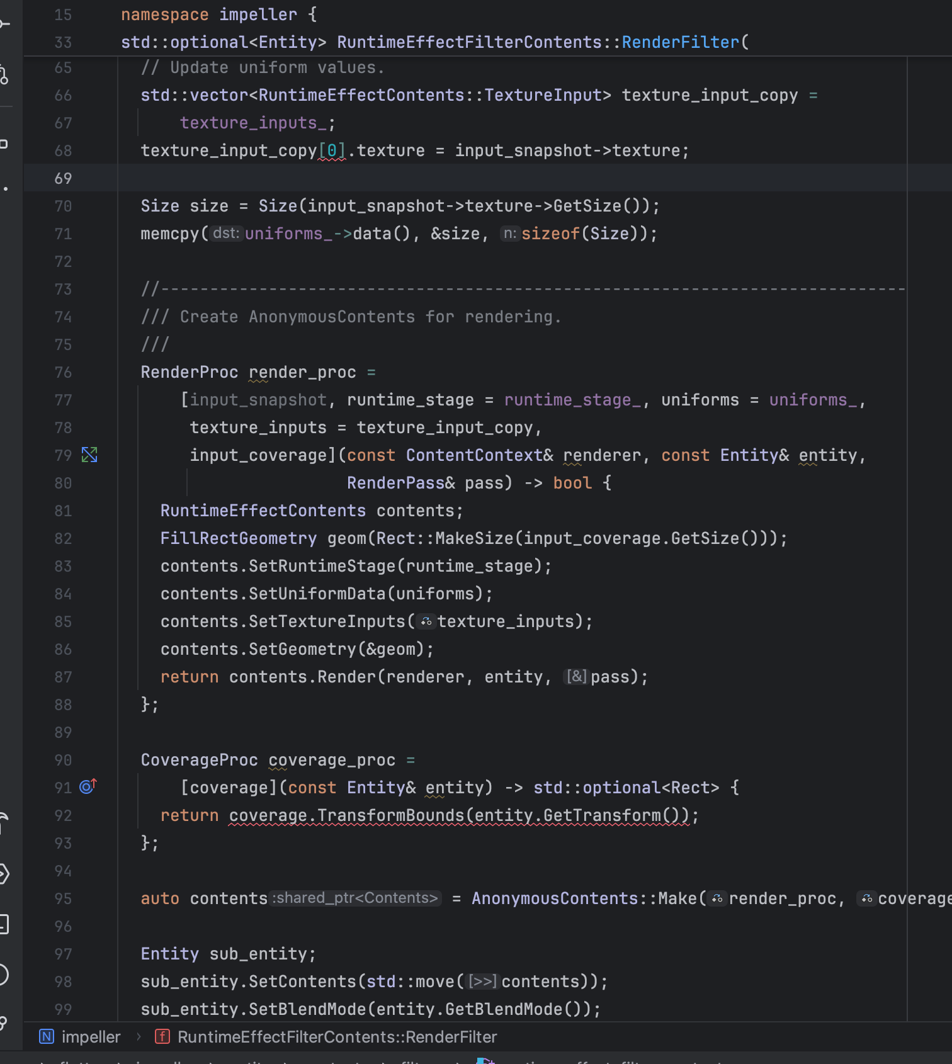952x1064 pixels.
Task: Click the :shared_ptr<Contents> type hint
Action: (x=356, y=898)
